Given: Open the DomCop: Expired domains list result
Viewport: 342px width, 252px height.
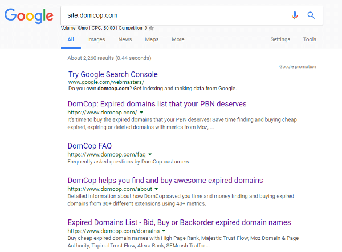Looking at the screenshot, I should [x=157, y=103].
